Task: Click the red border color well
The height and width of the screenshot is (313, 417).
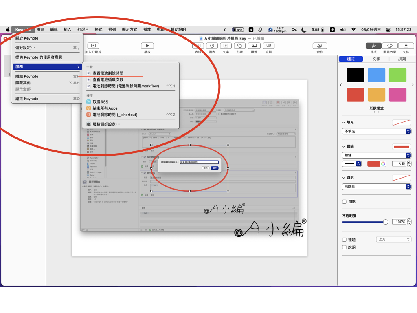Action: pos(373,164)
